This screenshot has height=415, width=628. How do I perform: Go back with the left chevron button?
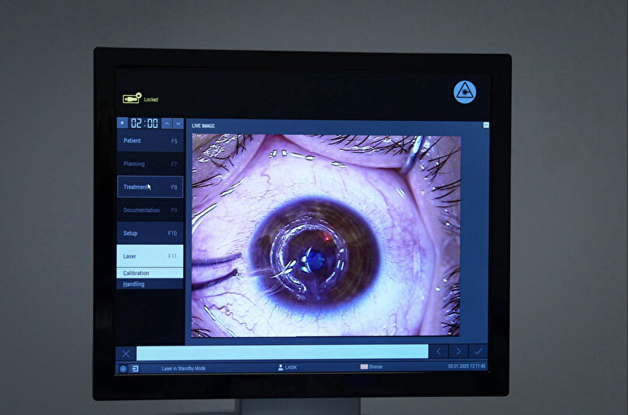[439, 352]
